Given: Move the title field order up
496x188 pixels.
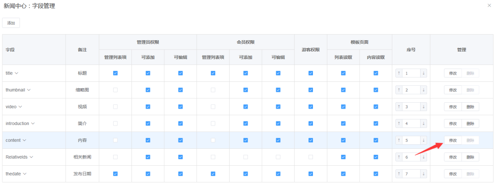Looking at the screenshot, I should (399, 73).
